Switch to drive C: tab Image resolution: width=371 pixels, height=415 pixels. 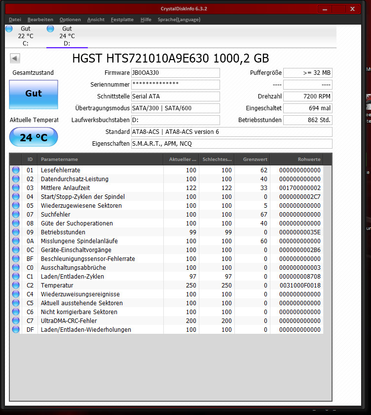coord(26,36)
